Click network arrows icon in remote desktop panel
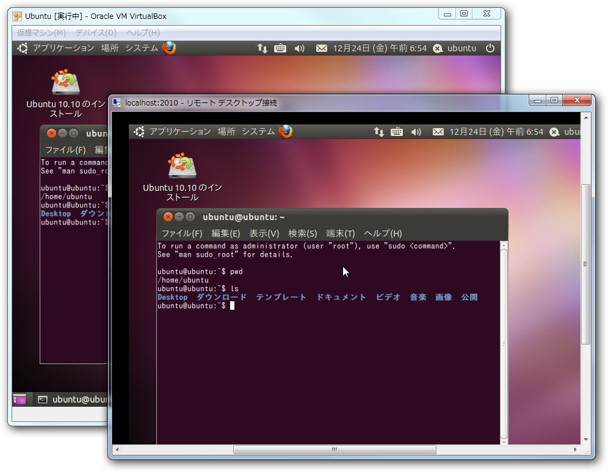This screenshot has width=608, height=472. [379, 132]
